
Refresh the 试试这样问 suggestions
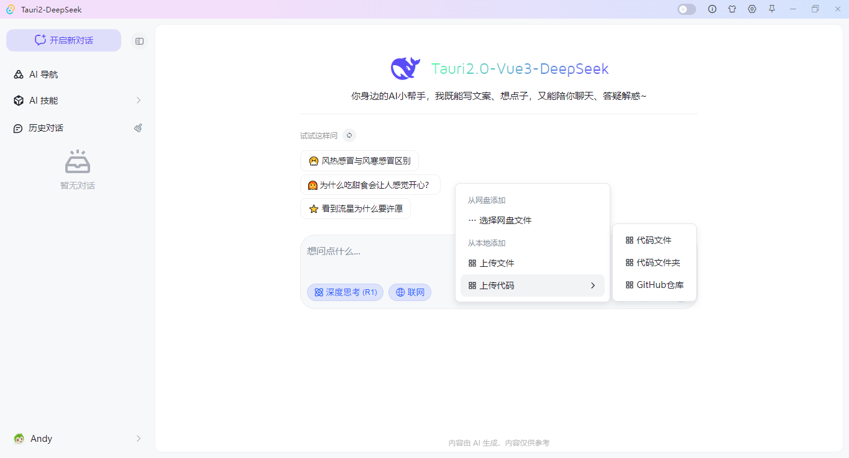tap(349, 135)
